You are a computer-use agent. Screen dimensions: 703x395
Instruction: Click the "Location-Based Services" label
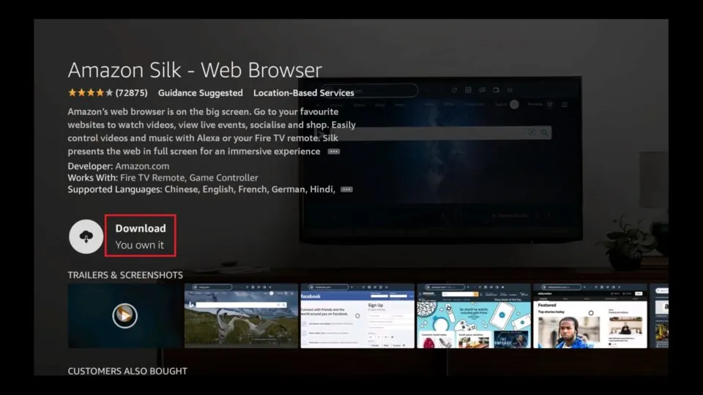point(303,93)
